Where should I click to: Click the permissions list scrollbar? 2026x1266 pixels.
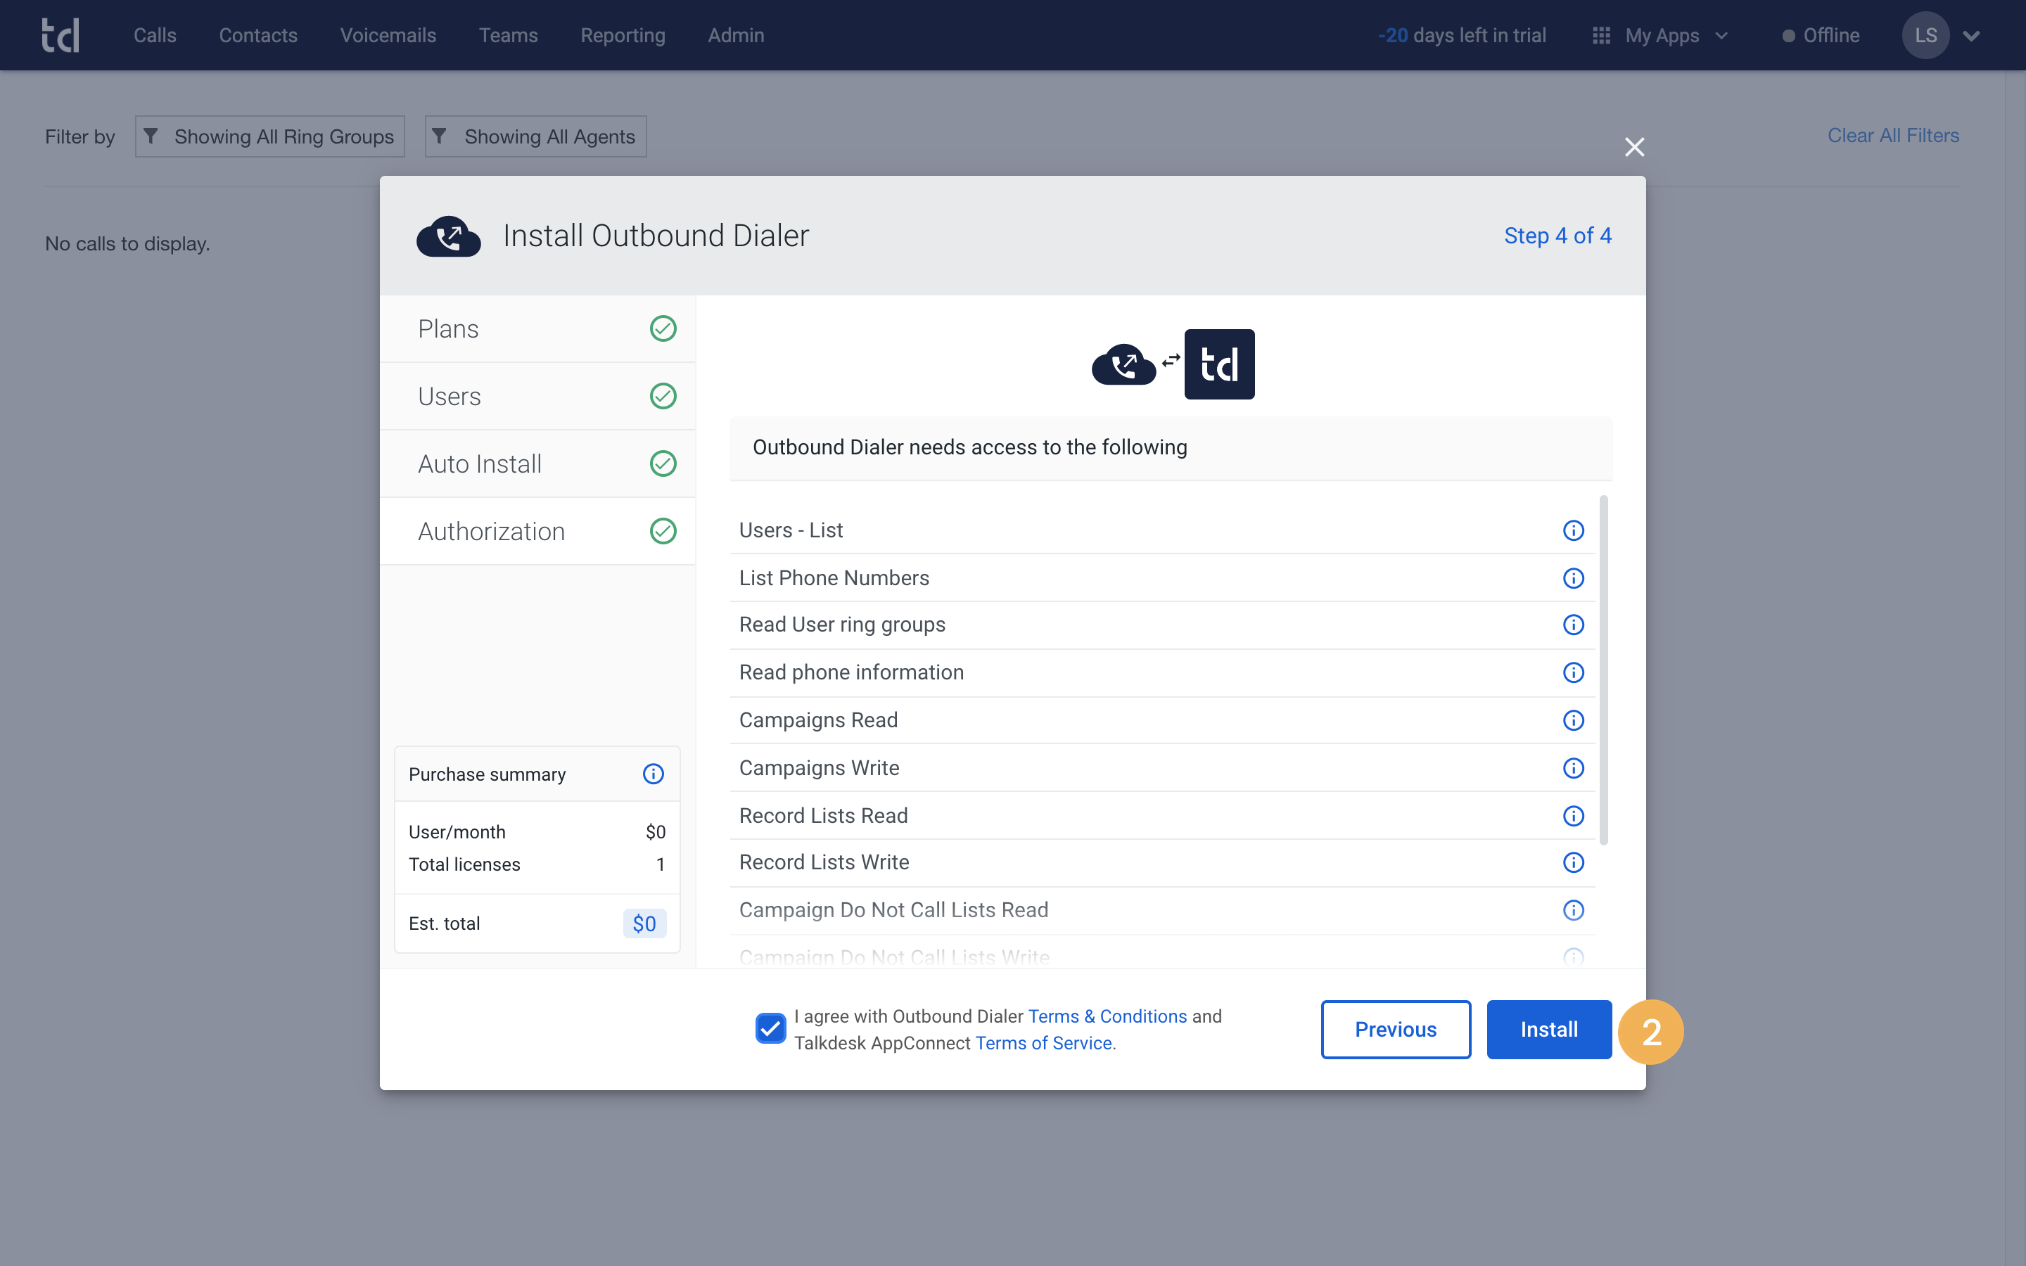point(1603,670)
